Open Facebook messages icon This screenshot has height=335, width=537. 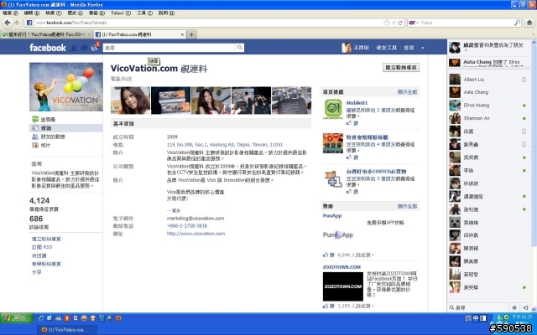click(84, 49)
